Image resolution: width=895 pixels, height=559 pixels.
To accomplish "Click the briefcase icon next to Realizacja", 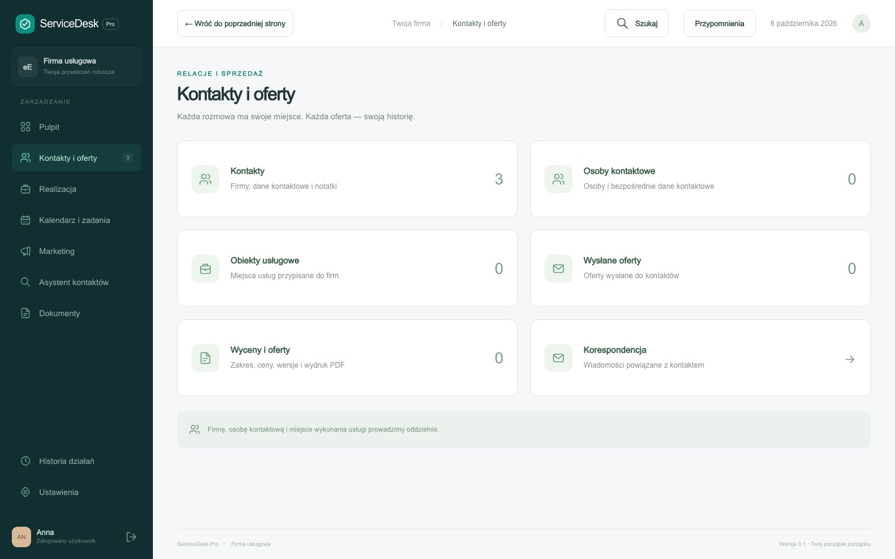I will click(25, 189).
